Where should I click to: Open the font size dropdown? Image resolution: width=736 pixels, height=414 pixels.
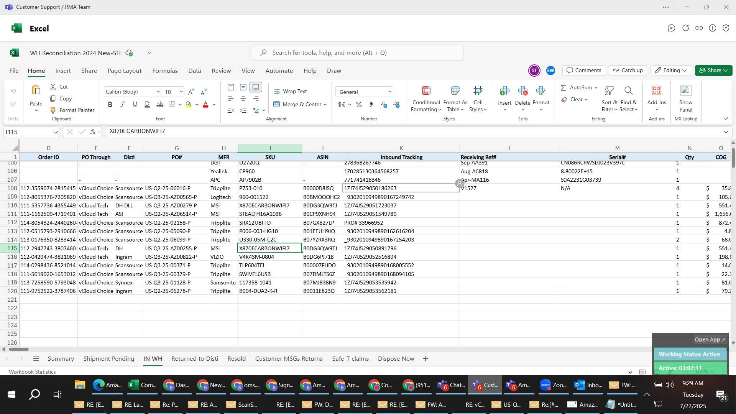click(x=181, y=92)
